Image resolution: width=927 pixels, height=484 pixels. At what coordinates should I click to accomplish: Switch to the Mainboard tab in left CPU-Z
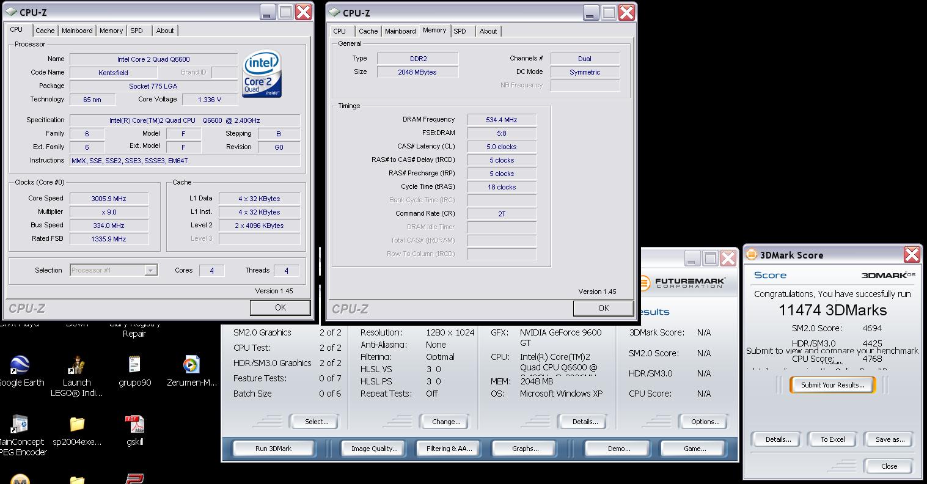coord(77,31)
